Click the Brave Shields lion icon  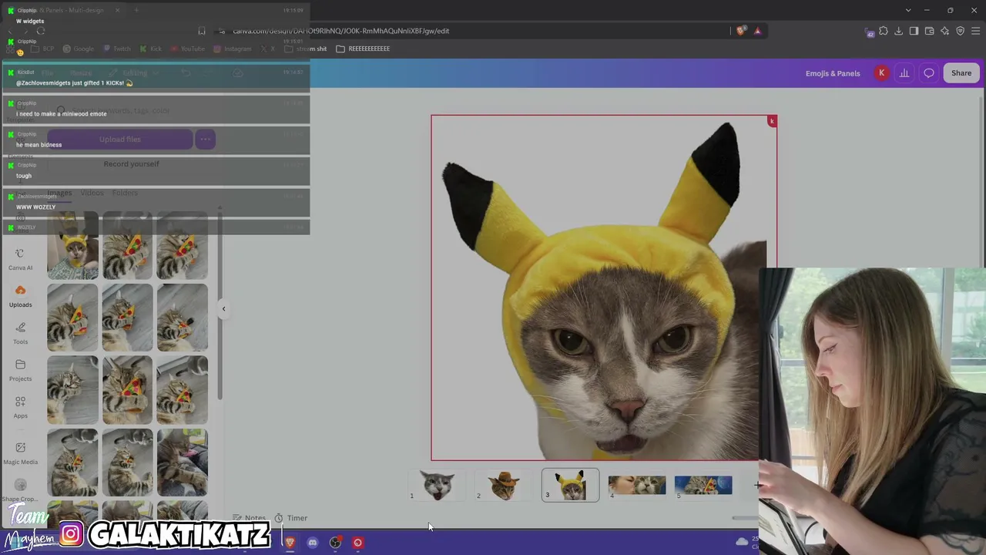tap(741, 31)
